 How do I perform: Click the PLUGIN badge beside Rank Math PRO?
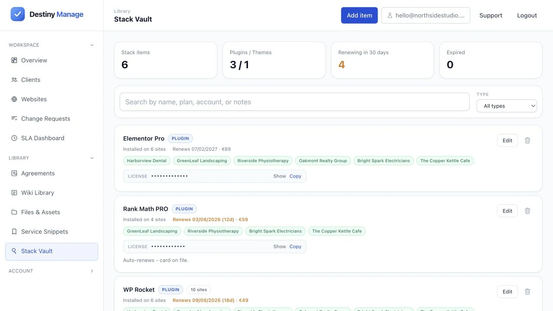pos(184,209)
